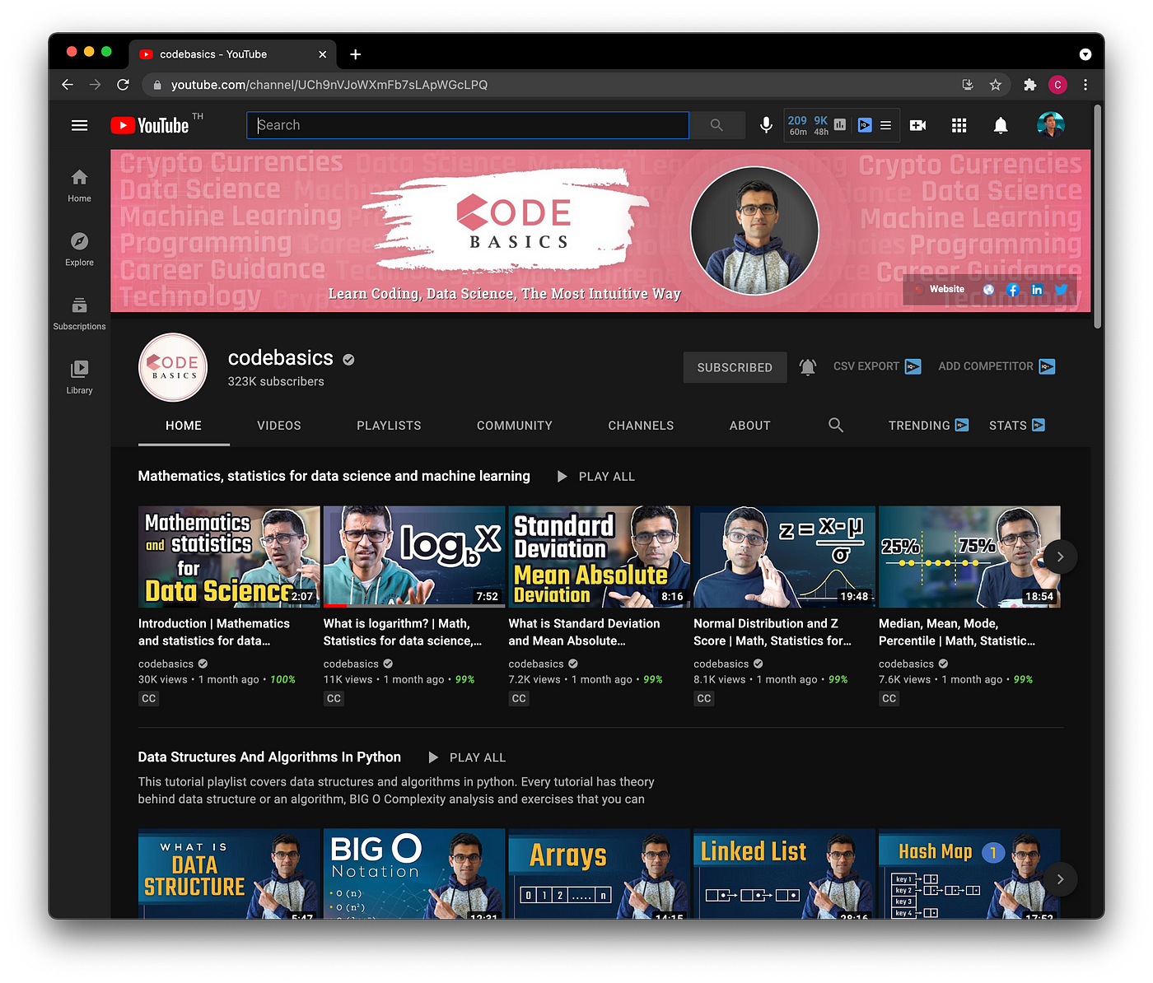Click the channel search magnifier icon
This screenshot has width=1153, height=983.
click(835, 425)
